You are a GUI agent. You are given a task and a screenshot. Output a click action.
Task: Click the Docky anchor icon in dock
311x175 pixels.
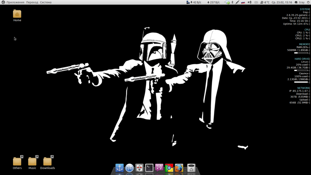click(x=119, y=168)
